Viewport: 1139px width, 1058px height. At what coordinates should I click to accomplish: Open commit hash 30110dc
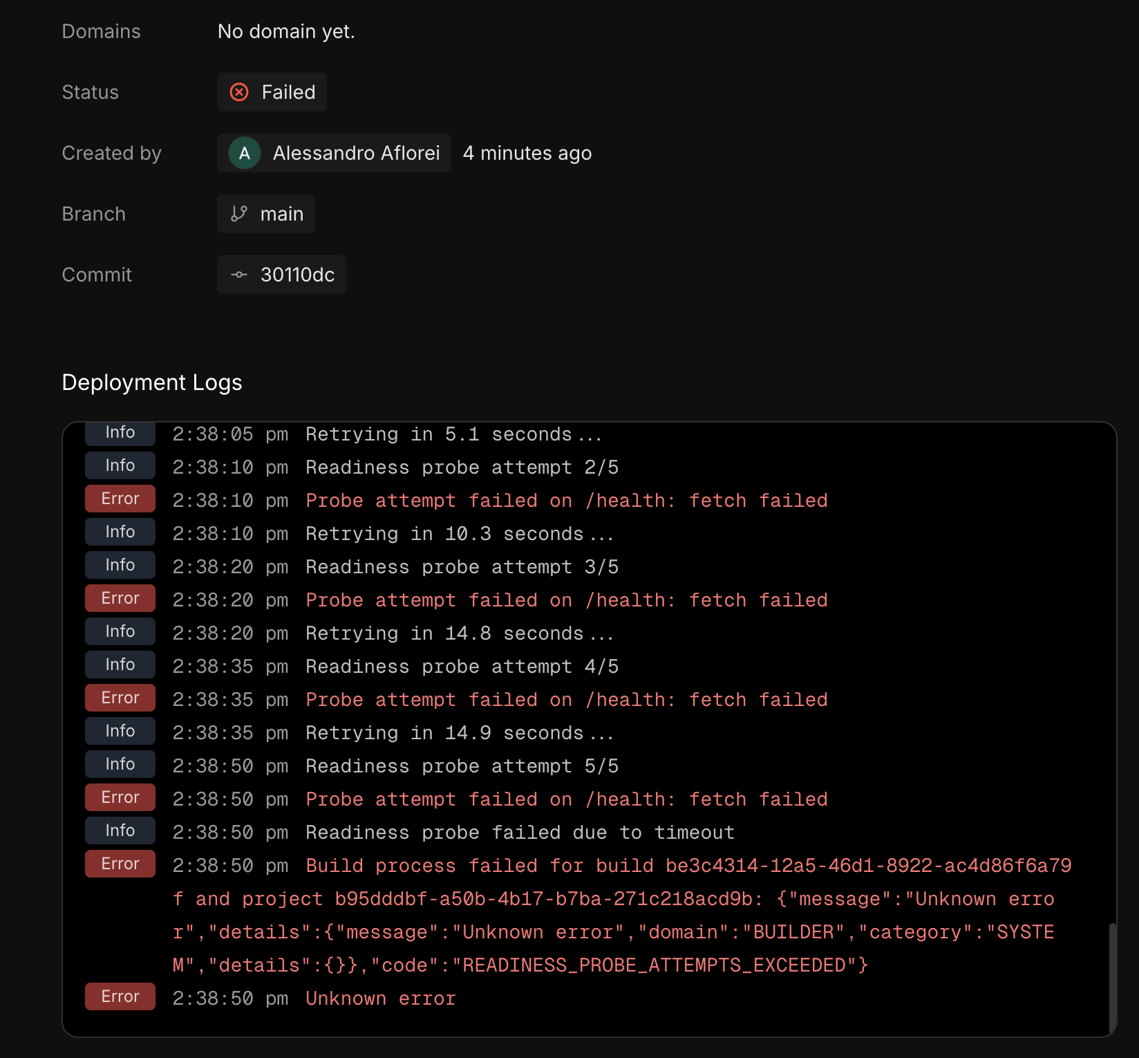pyautogui.click(x=297, y=275)
